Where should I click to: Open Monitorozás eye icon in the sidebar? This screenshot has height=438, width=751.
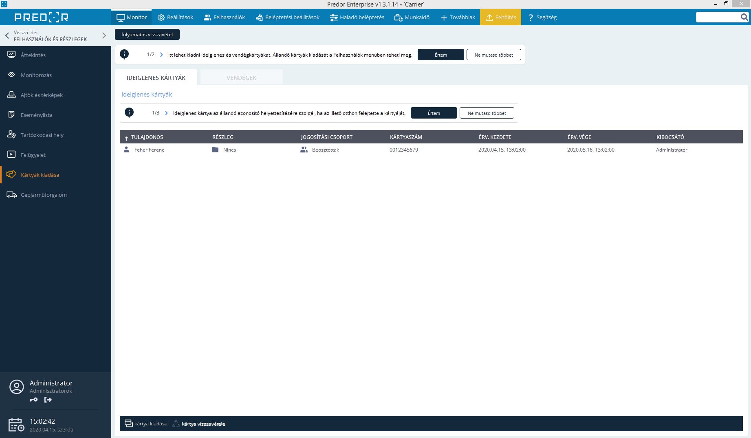pyautogui.click(x=11, y=75)
